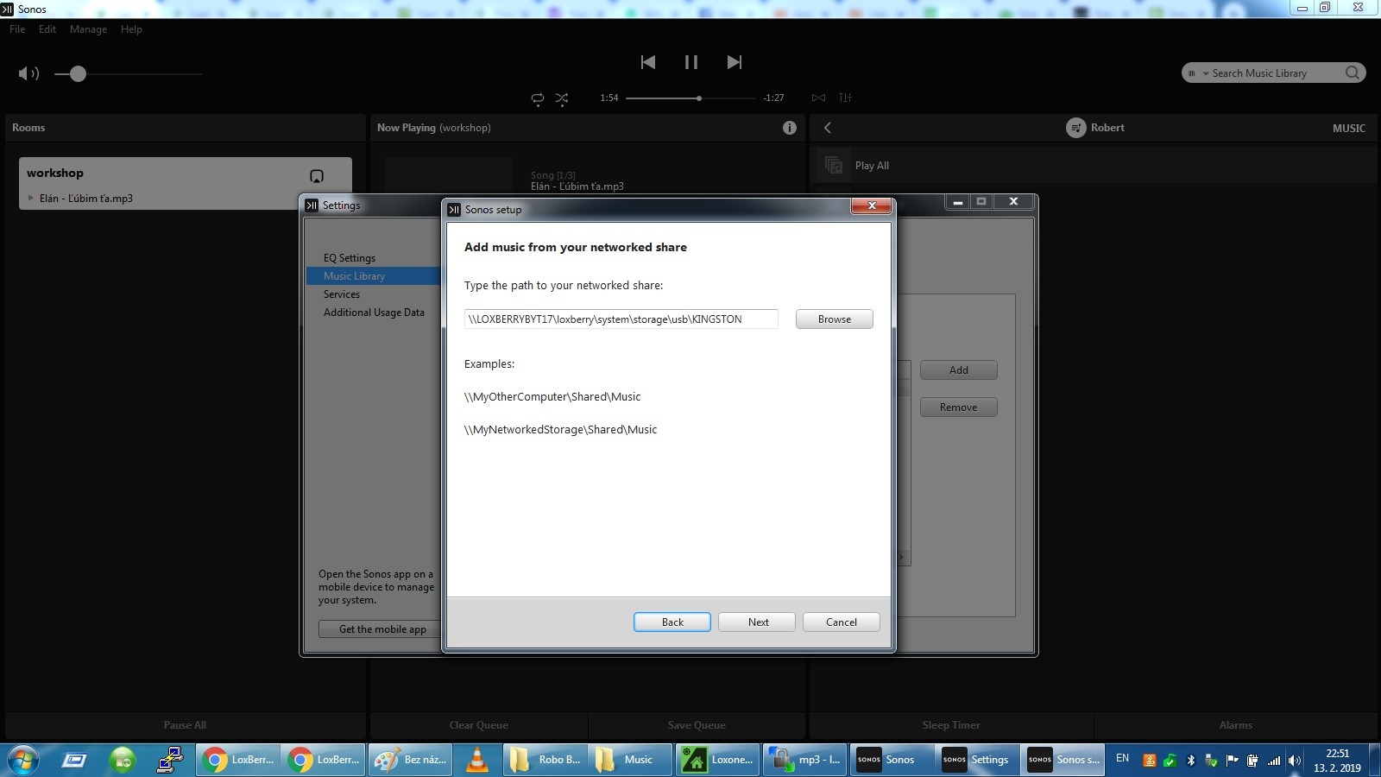This screenshot has width=1381, height=777.
Task: Open the Help menu
Action: 131,29
